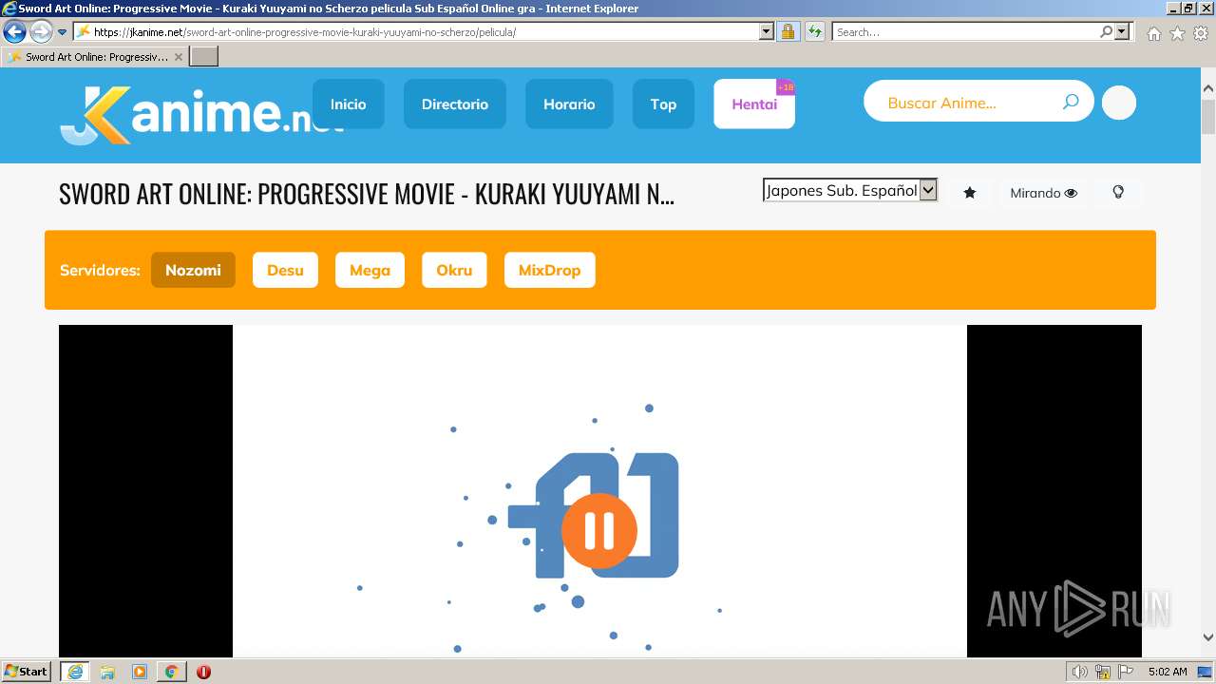Click the page scrollbar down arrow
This screenshot has width=1216, height=684.
coord(1208,637)
